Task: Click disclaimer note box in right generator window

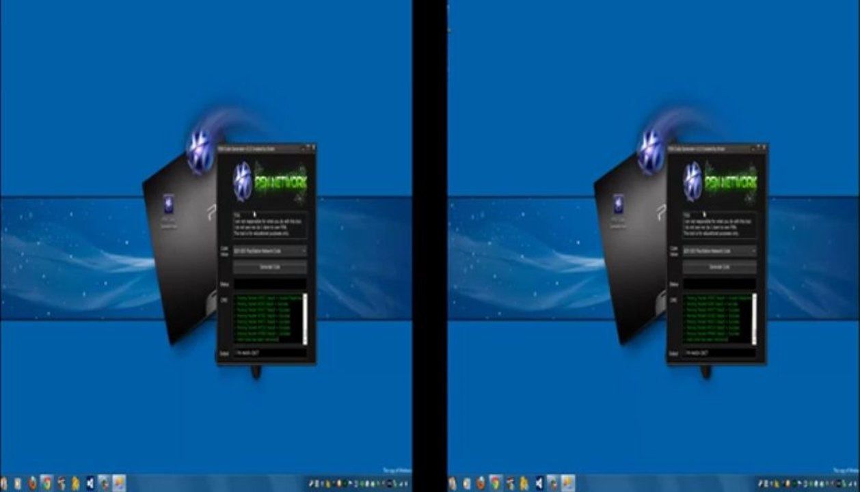Action: point(720,225)
